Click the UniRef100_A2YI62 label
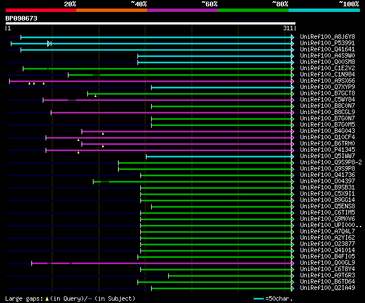The width and height of the screenshot is (365, 303). [327, 238]
